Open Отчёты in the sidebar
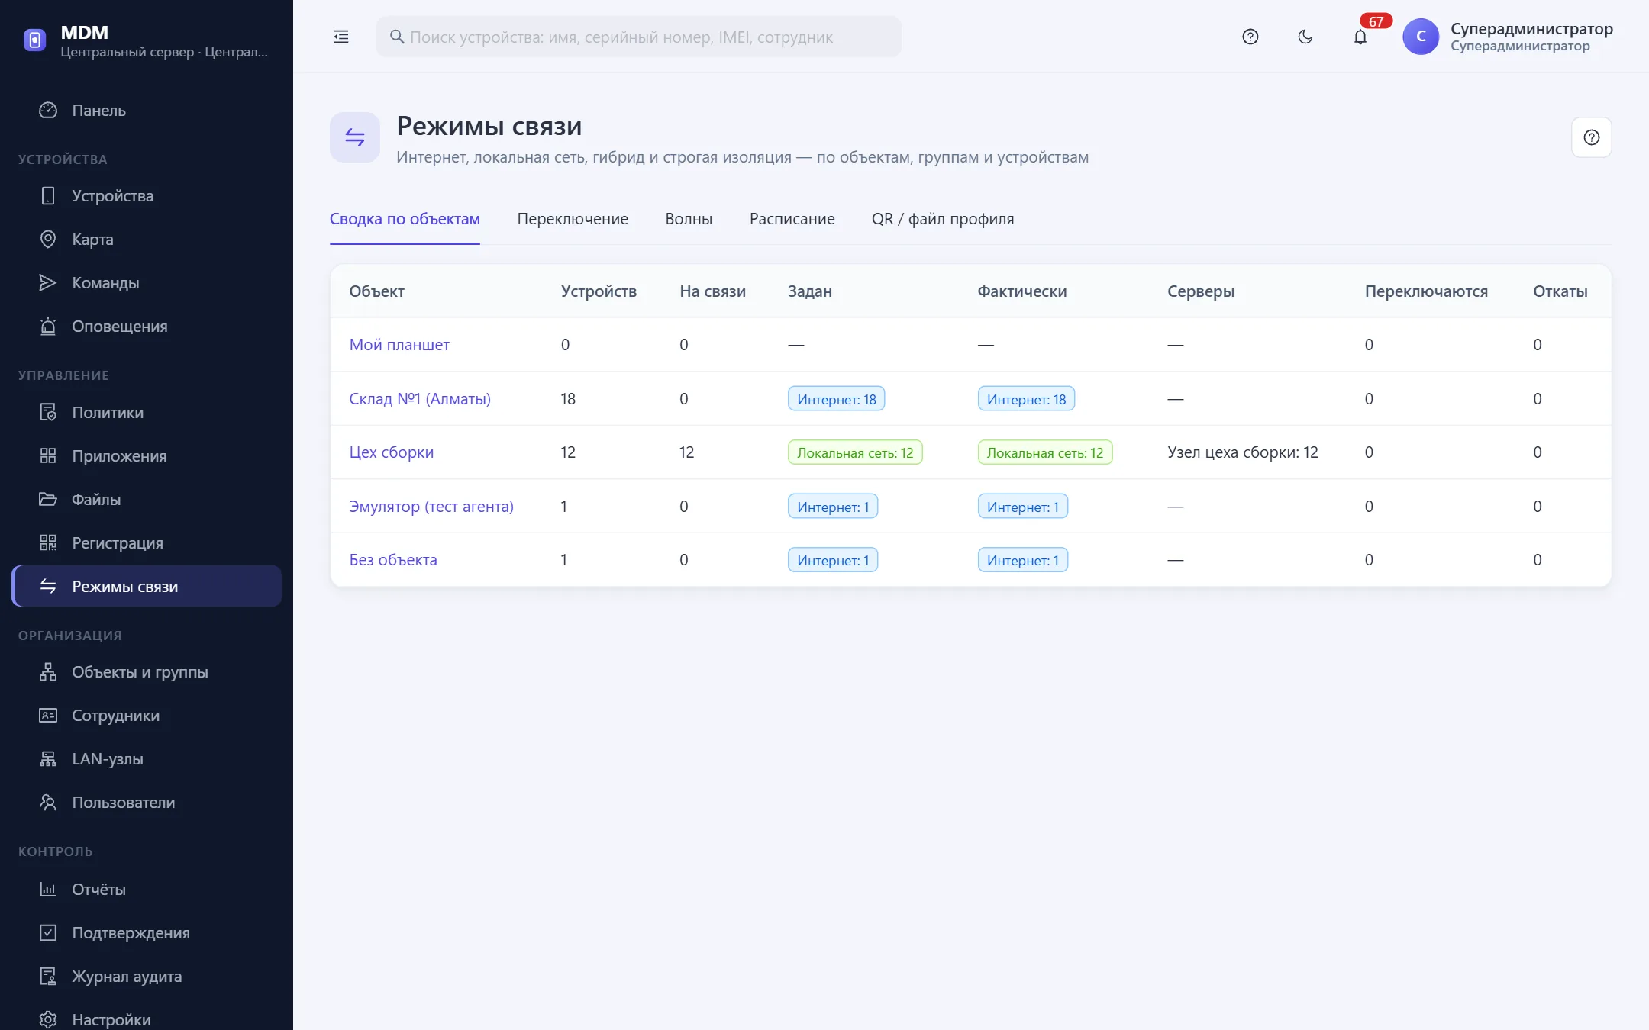This screenshot has height=1030, width=1649. 147,890
